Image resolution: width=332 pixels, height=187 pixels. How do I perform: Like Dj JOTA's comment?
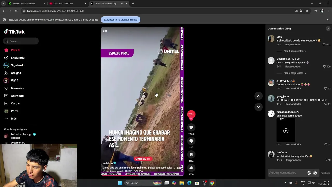(326, 89)
